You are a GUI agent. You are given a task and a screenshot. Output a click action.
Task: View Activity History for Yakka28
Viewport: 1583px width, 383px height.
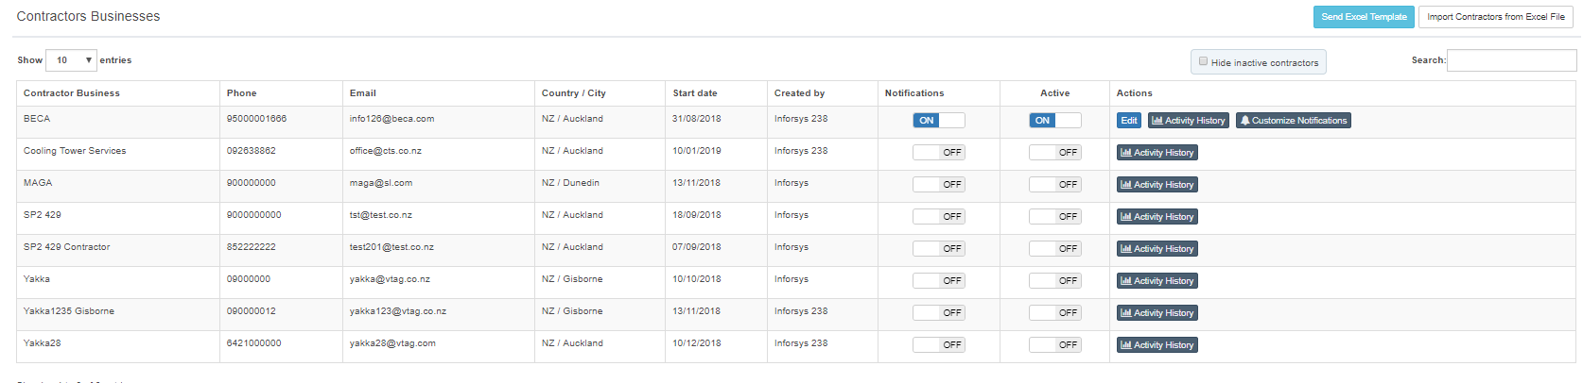1157,345
